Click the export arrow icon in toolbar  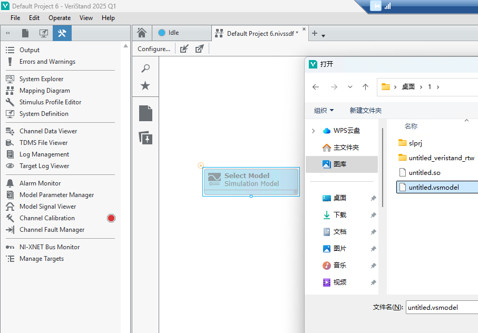(x=200, y=49)
